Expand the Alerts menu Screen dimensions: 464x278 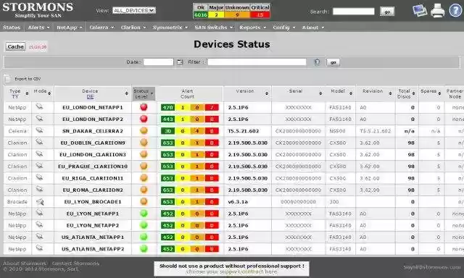point(38,28)
